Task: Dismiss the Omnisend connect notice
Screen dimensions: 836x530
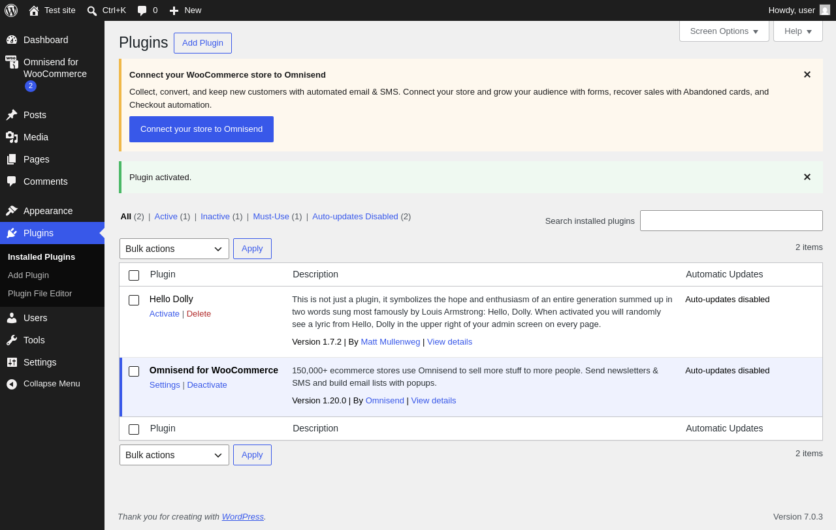Action: (807, 74)
